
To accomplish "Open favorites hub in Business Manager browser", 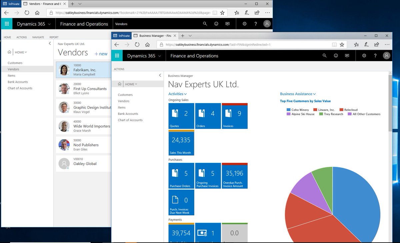I will pos(356,44).
